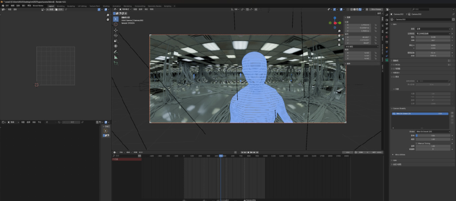Toggle lock camera to view icon
The width and height of the screenshot is (456, 201).
339,44
